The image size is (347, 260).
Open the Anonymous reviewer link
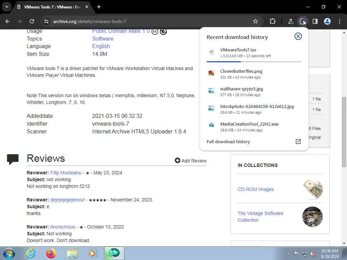(x=63, y=227)
